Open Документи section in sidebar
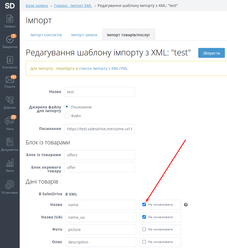Viewport: 227px width, 248px height. click(10, 145)
